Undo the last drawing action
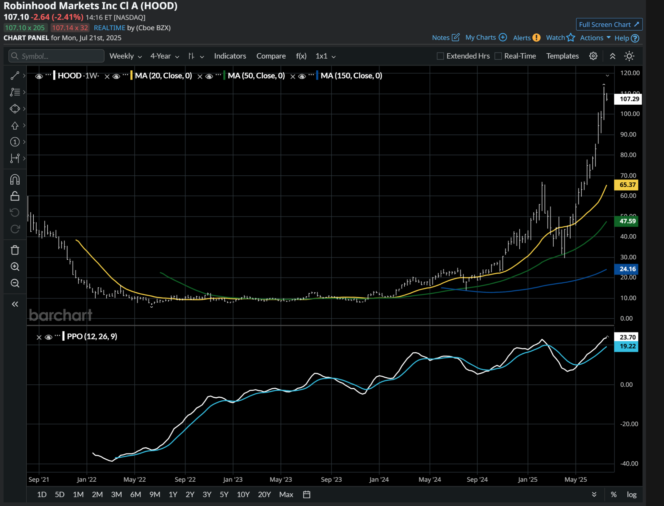The width and height of the screenshot is (664, 506). click(x=15, y=212)
